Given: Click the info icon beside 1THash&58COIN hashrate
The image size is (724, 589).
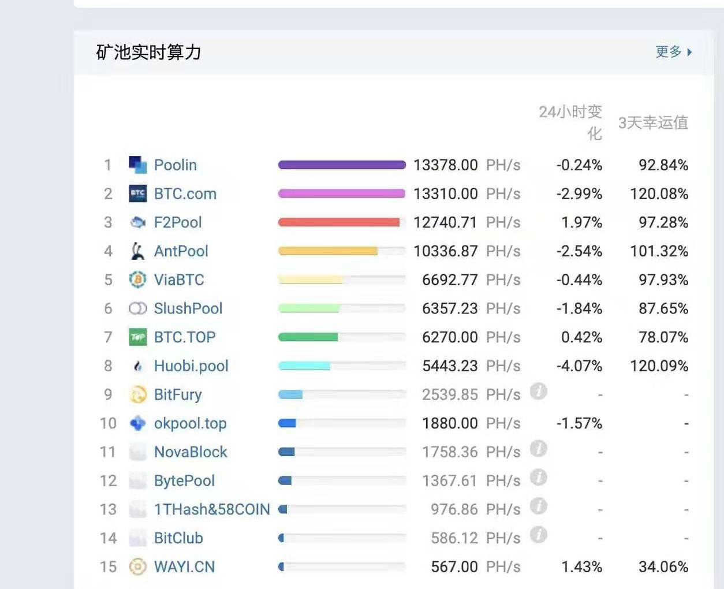Looking at the screenshot, I should coord(538,506).
